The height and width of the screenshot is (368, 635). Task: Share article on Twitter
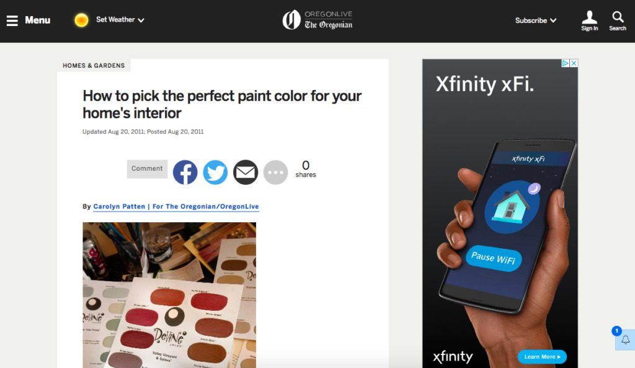(x=215, y=173)
